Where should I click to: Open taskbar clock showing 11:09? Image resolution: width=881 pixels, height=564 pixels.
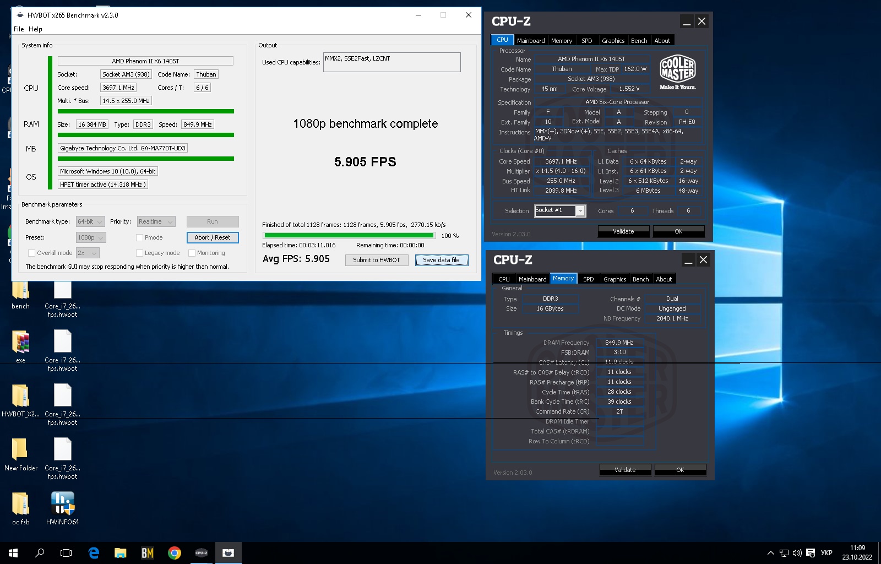pyautogui.click(x=857, y=553)
